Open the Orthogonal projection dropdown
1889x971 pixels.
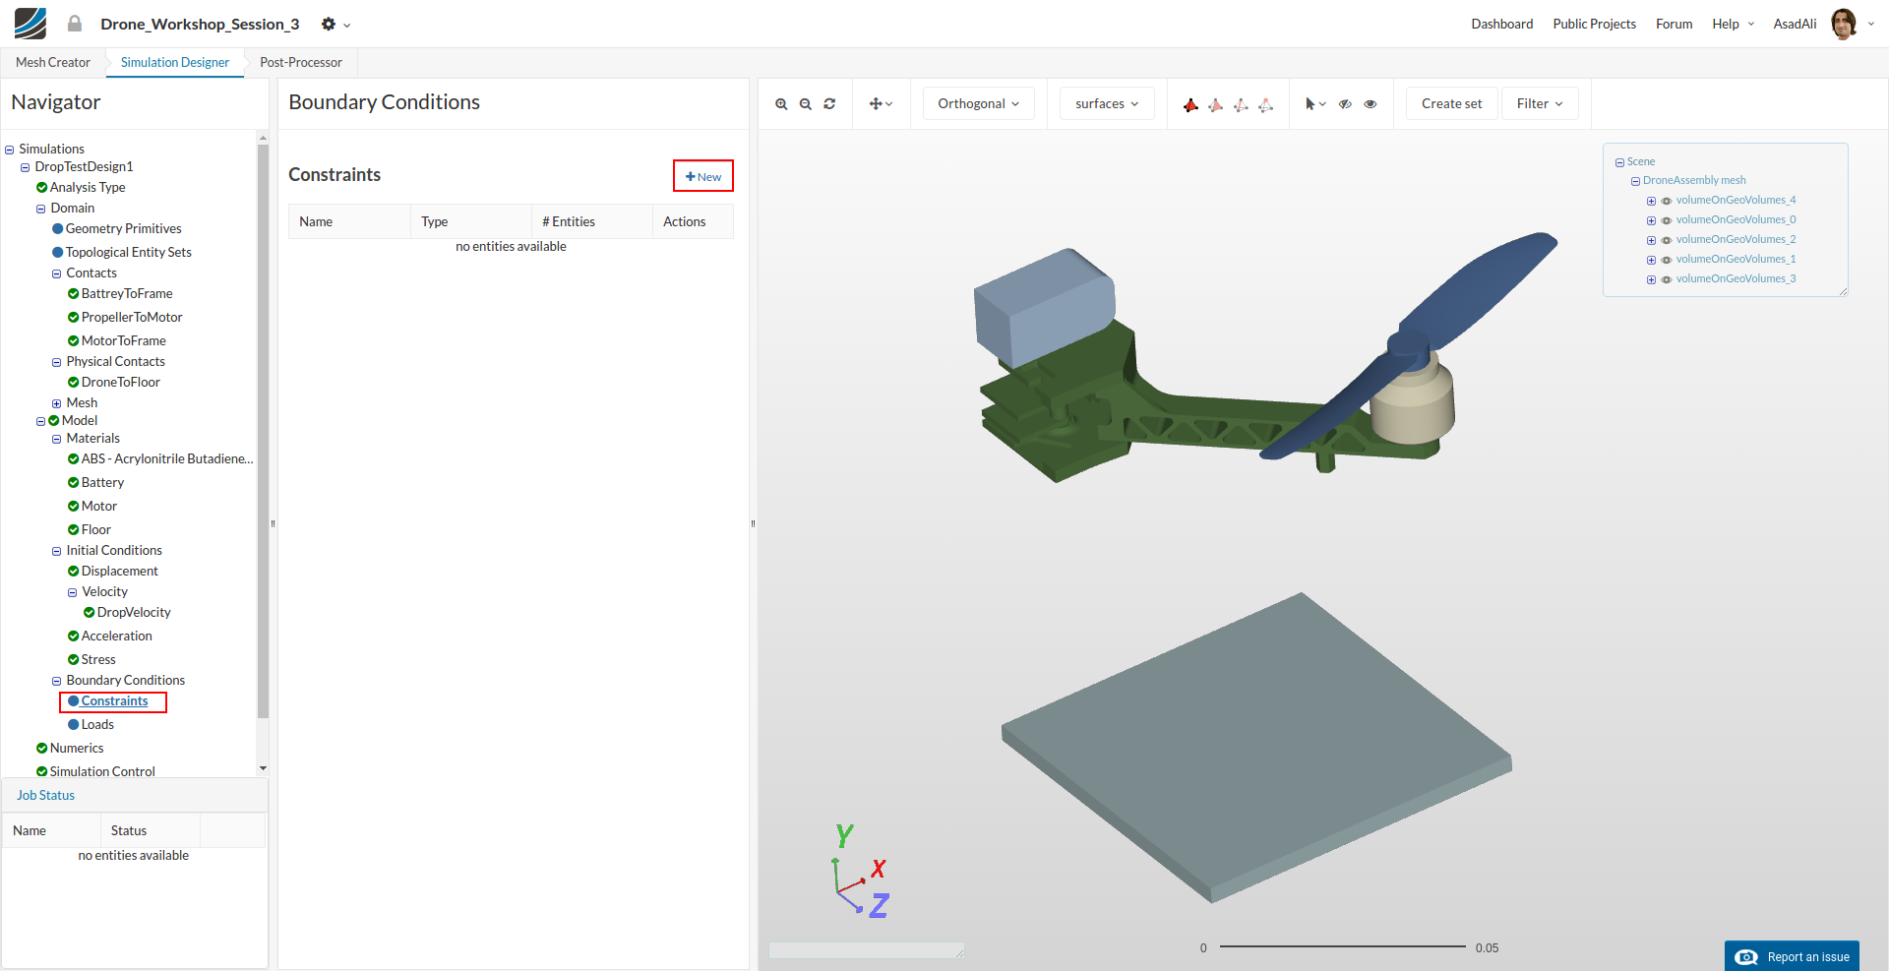978,104
